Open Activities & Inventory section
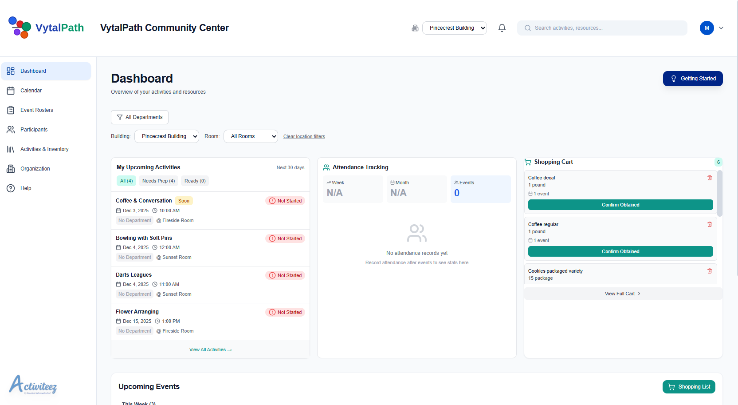 tap(11, 149)
